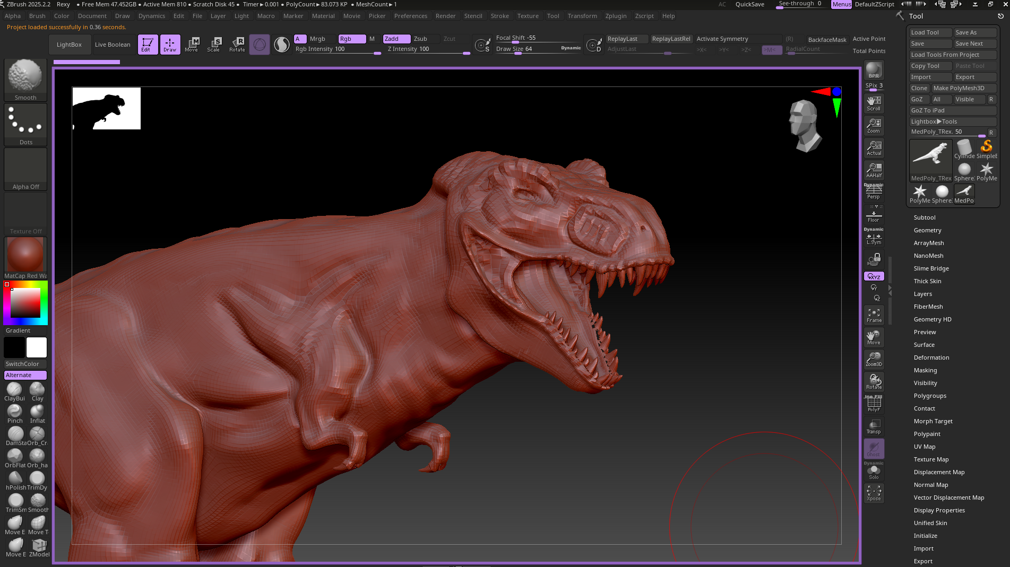Expand the Layers section
The height and width of the screenshot is (567, 1010).
point(922,294)
